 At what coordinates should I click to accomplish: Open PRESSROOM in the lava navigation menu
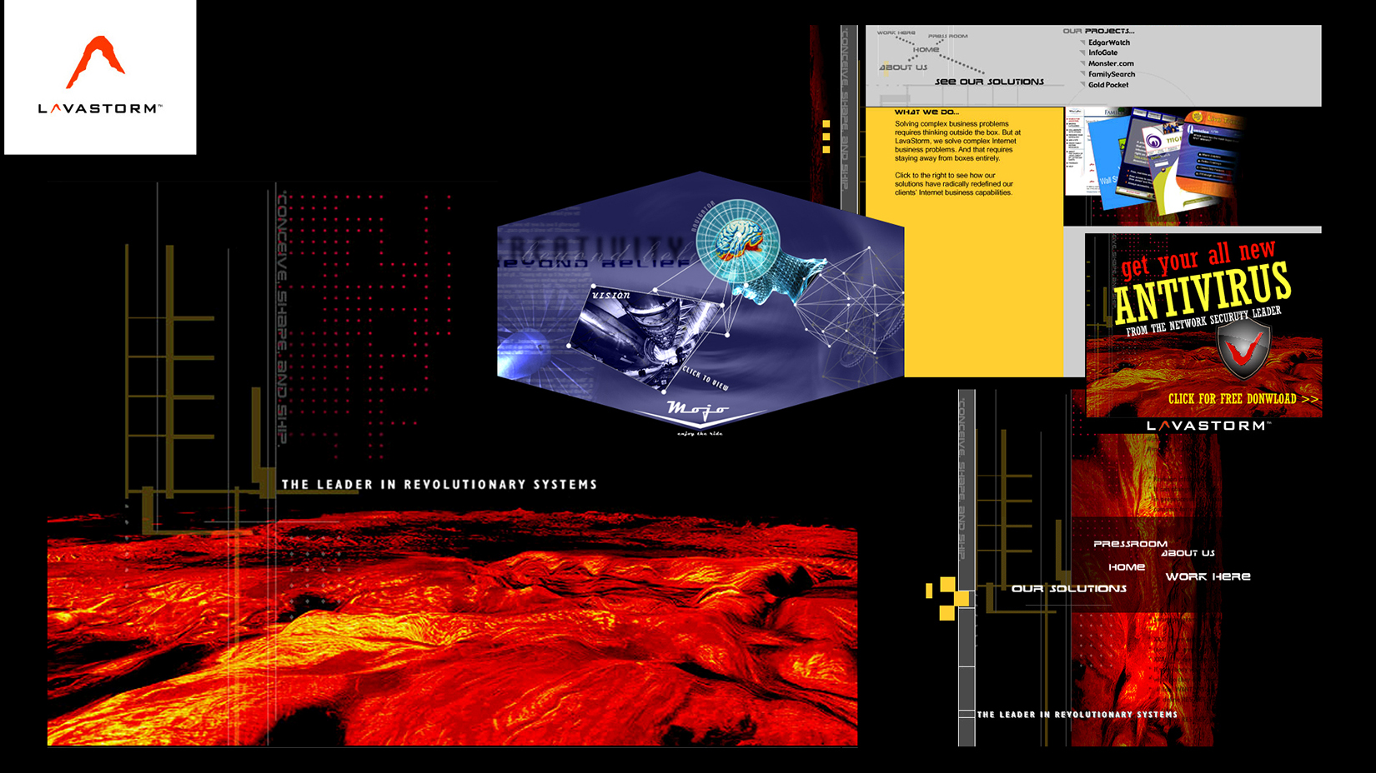[1130, 544]
